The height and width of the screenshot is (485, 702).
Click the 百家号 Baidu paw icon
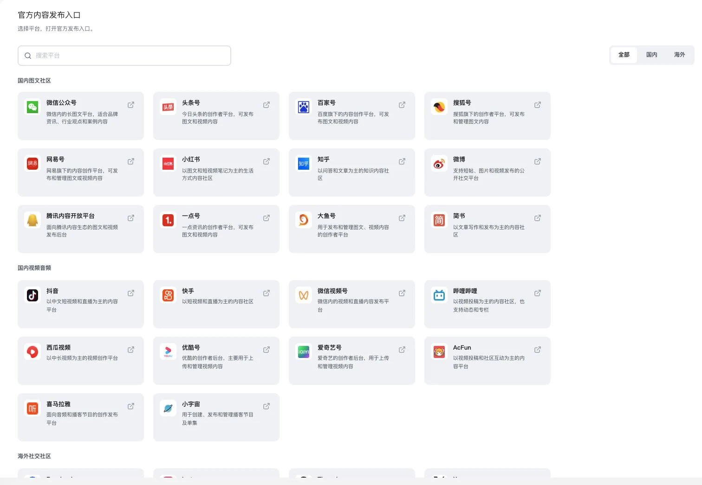click(304, 107)
